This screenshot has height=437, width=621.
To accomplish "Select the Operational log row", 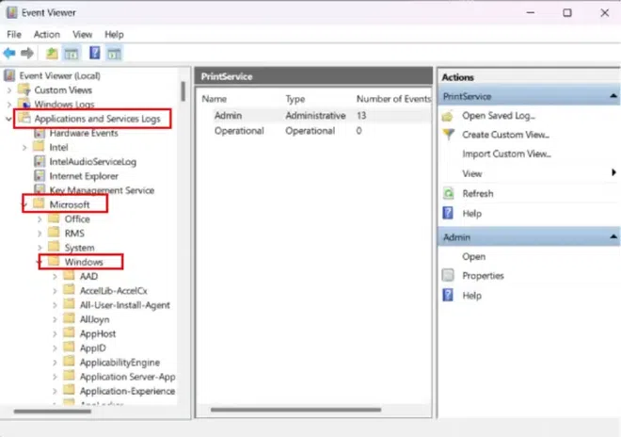I will click(313, 131).
